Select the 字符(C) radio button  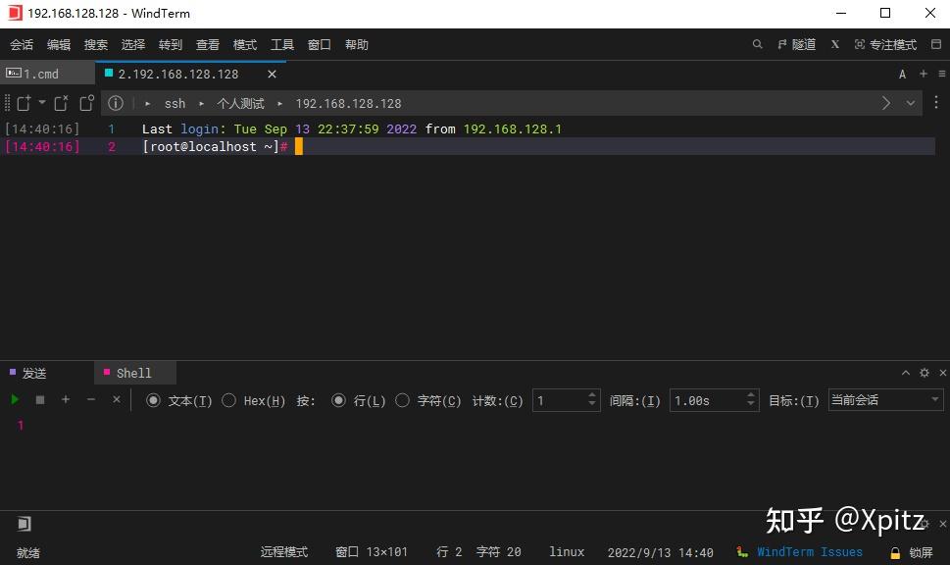click(x=402, y=400)
